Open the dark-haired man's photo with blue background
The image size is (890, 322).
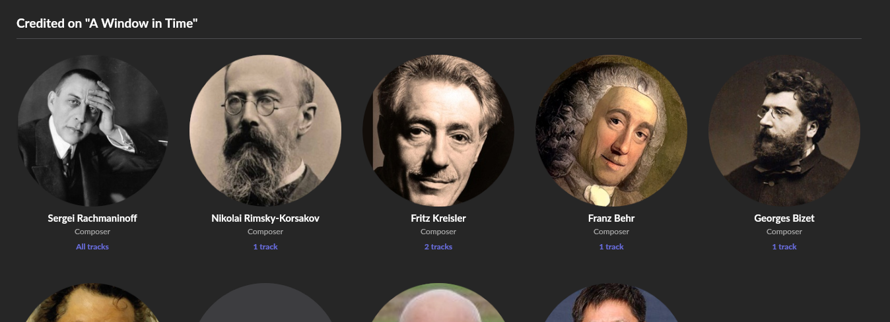coord(611,303)
